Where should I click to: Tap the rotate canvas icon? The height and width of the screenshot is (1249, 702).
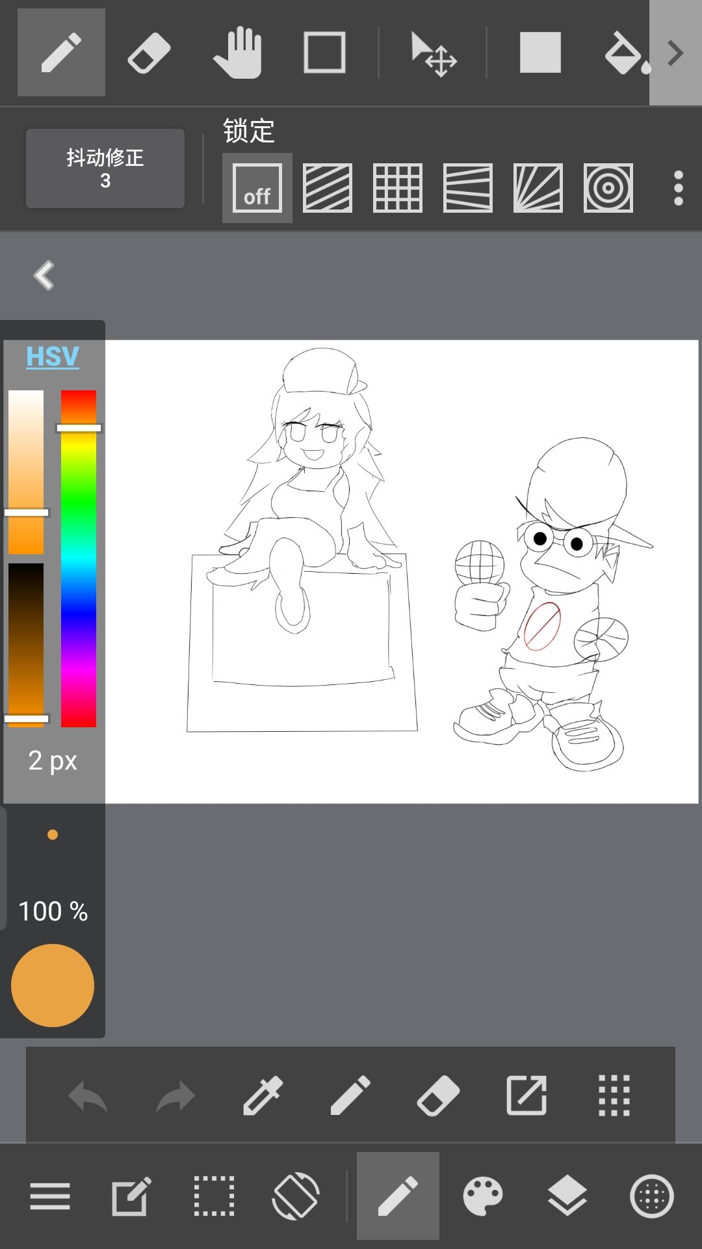[296, 1196]
